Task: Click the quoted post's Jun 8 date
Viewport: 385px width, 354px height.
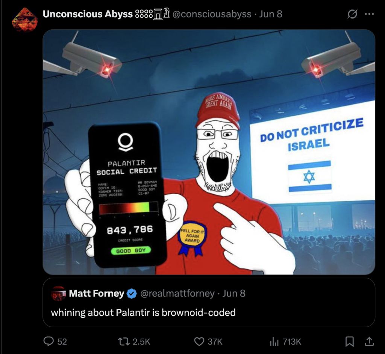Action: 234,293
